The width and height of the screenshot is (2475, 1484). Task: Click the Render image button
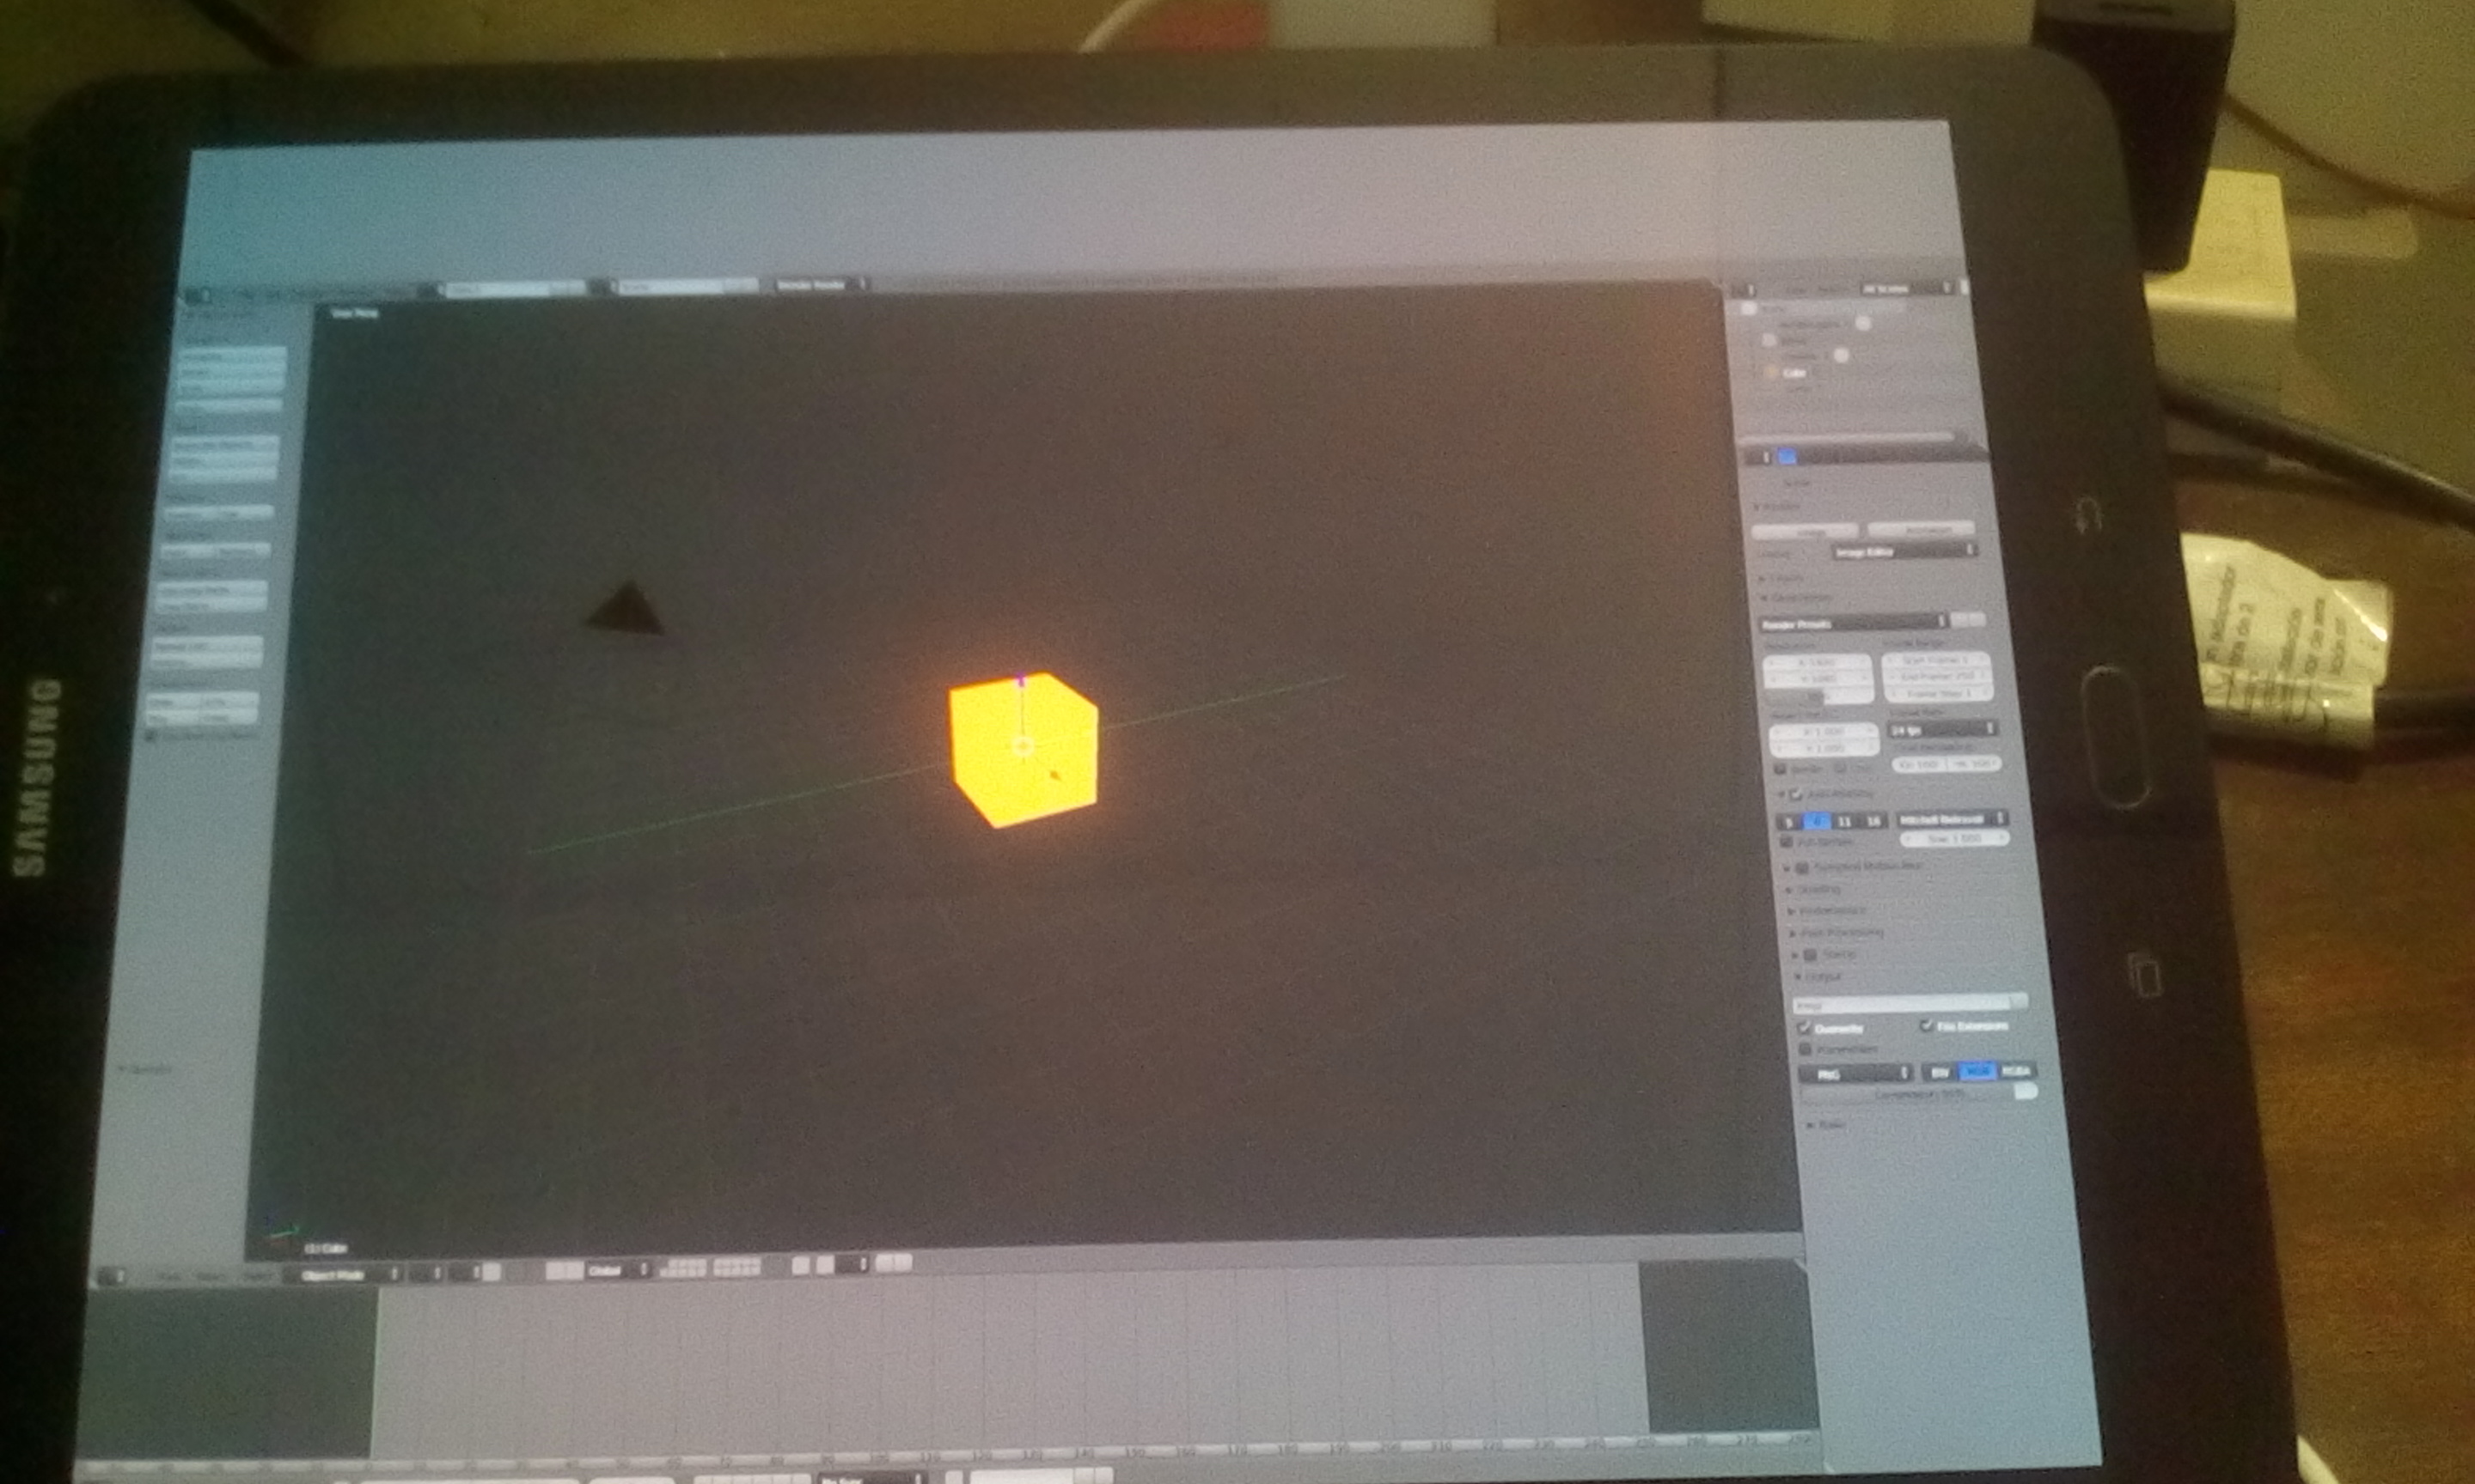pyautogui.click(x=1806, y=531)
